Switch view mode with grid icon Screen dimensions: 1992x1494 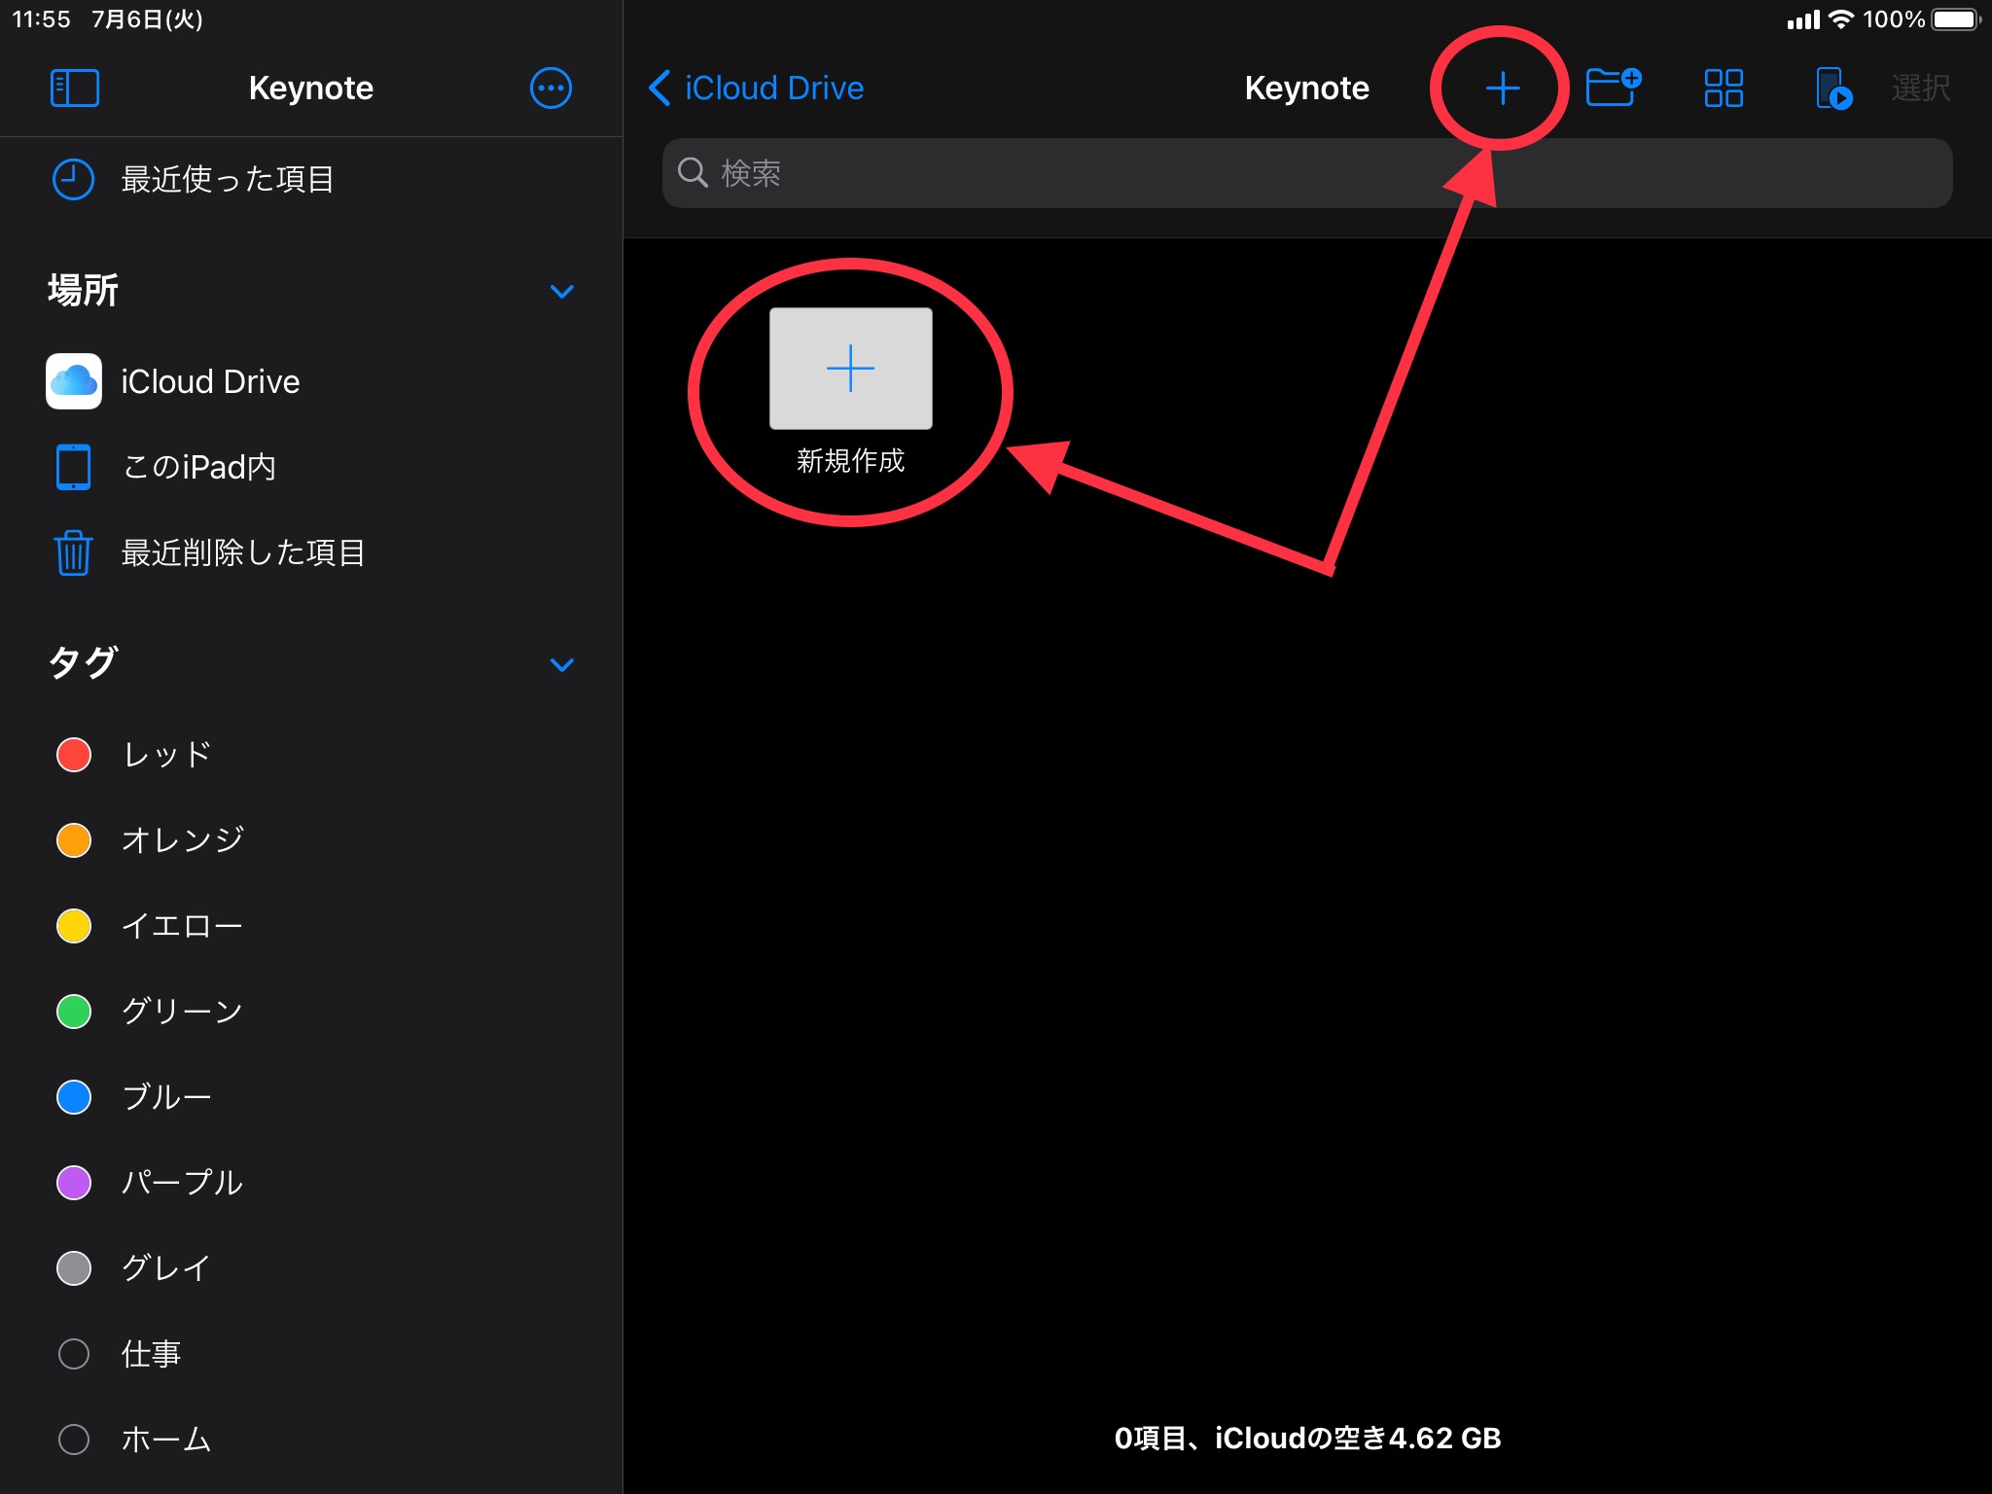click(x=1724, y=89)
